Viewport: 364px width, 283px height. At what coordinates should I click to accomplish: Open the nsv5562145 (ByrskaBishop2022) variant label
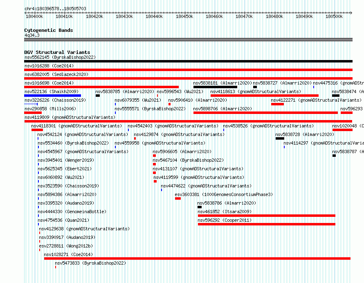[x=60, y=57]
